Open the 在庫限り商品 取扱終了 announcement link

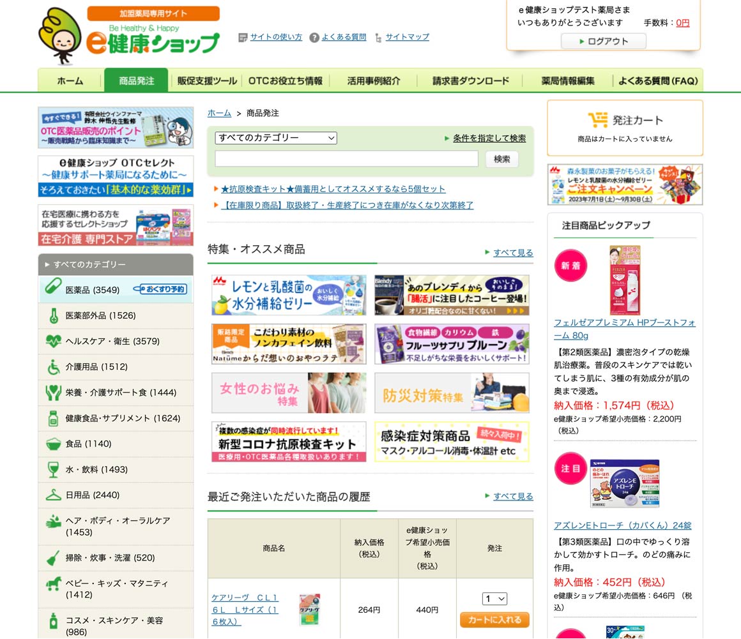348,206
